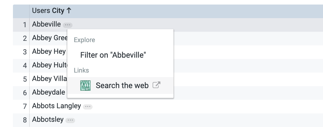Click the green favicon beside Search the web

click(x=85, y=86)
